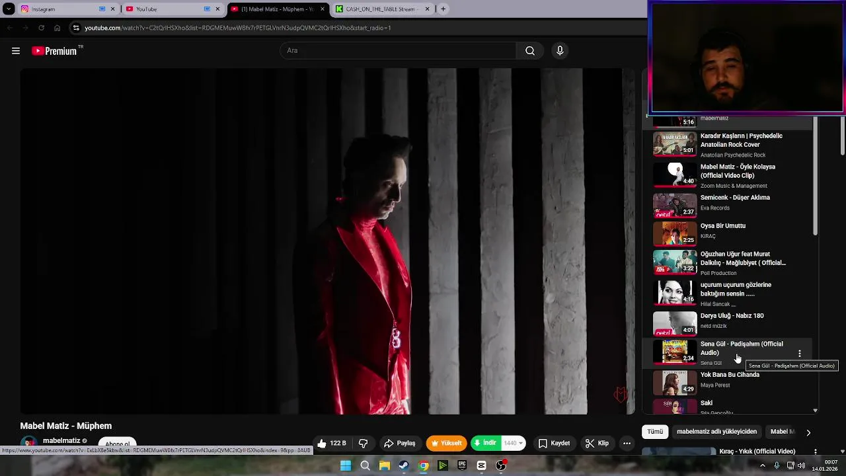Share the video with Paylaş
Viewport: 846px width, 476px height.
click(400, 443)
